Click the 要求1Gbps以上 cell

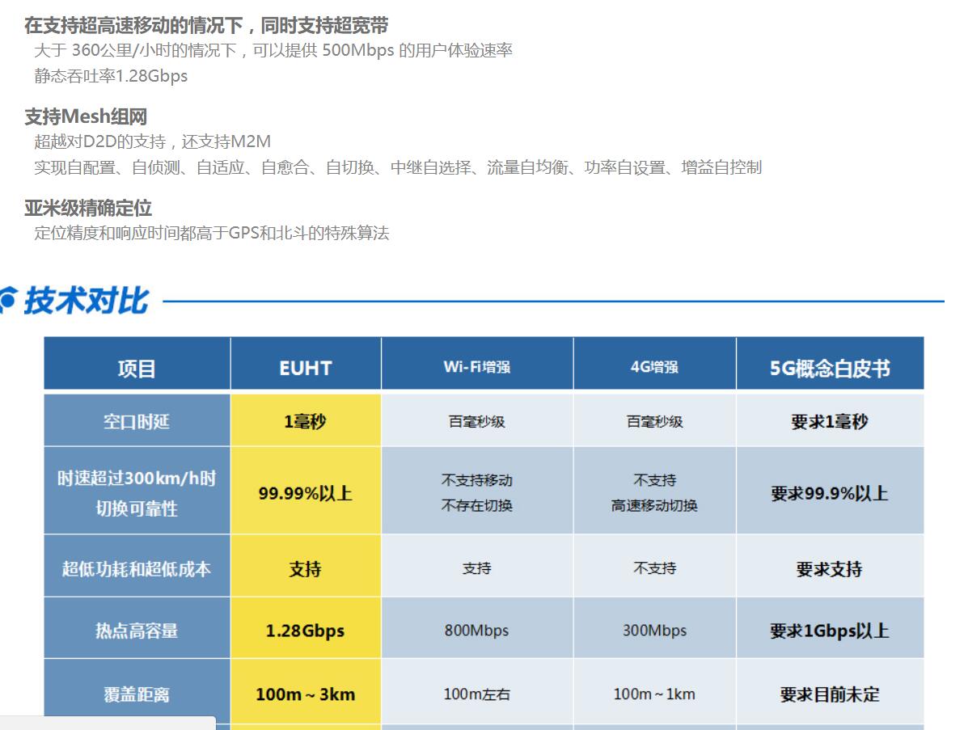[829, 631]
